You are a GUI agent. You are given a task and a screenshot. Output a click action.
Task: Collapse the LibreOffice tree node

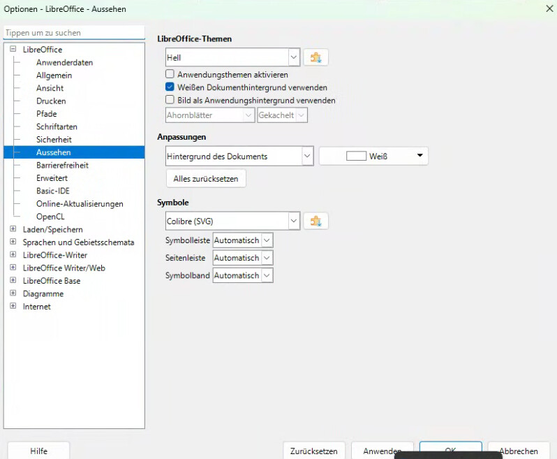click(x=13, y=50)
